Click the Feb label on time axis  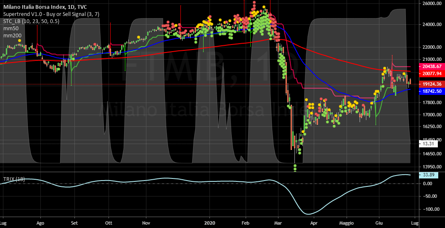pyautogui.click(x=246, y=223)
